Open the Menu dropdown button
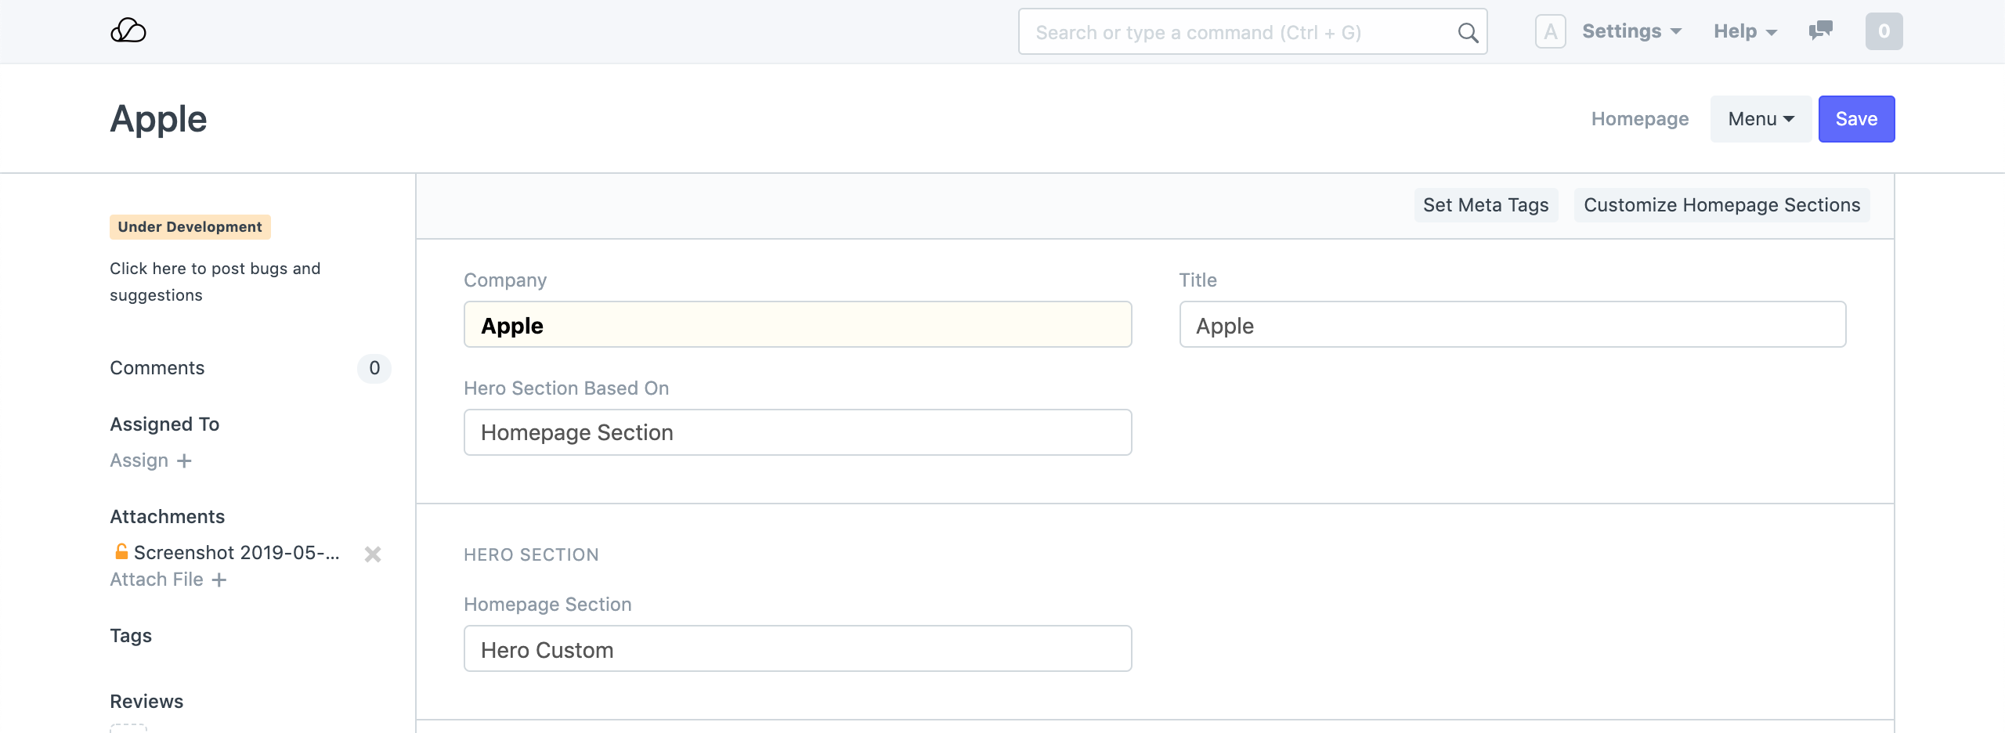The width and height of the screenshot is (2005, 733). [x=1761, y=119]
